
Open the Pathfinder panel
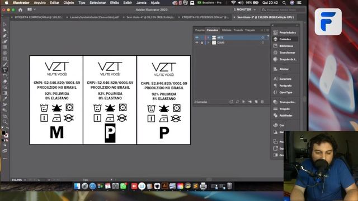point(285,116)
